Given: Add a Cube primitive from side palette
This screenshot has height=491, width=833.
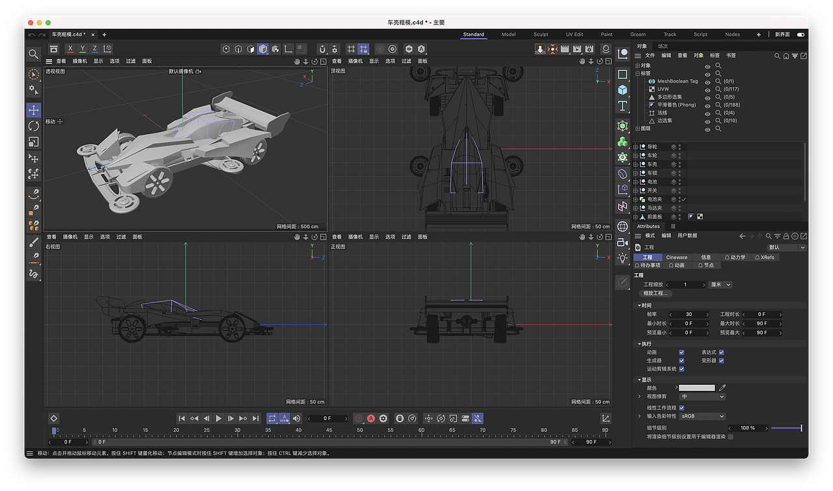Looking at the screenshot, I should pos(623,90).
